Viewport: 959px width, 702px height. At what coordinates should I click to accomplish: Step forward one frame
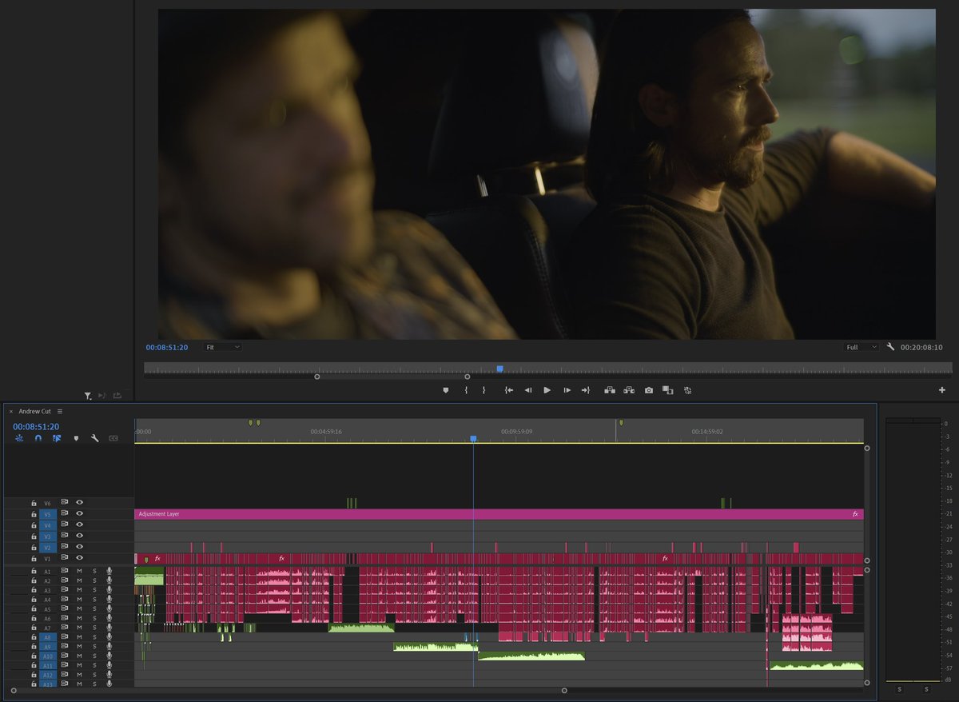click(x=567, y=390)
